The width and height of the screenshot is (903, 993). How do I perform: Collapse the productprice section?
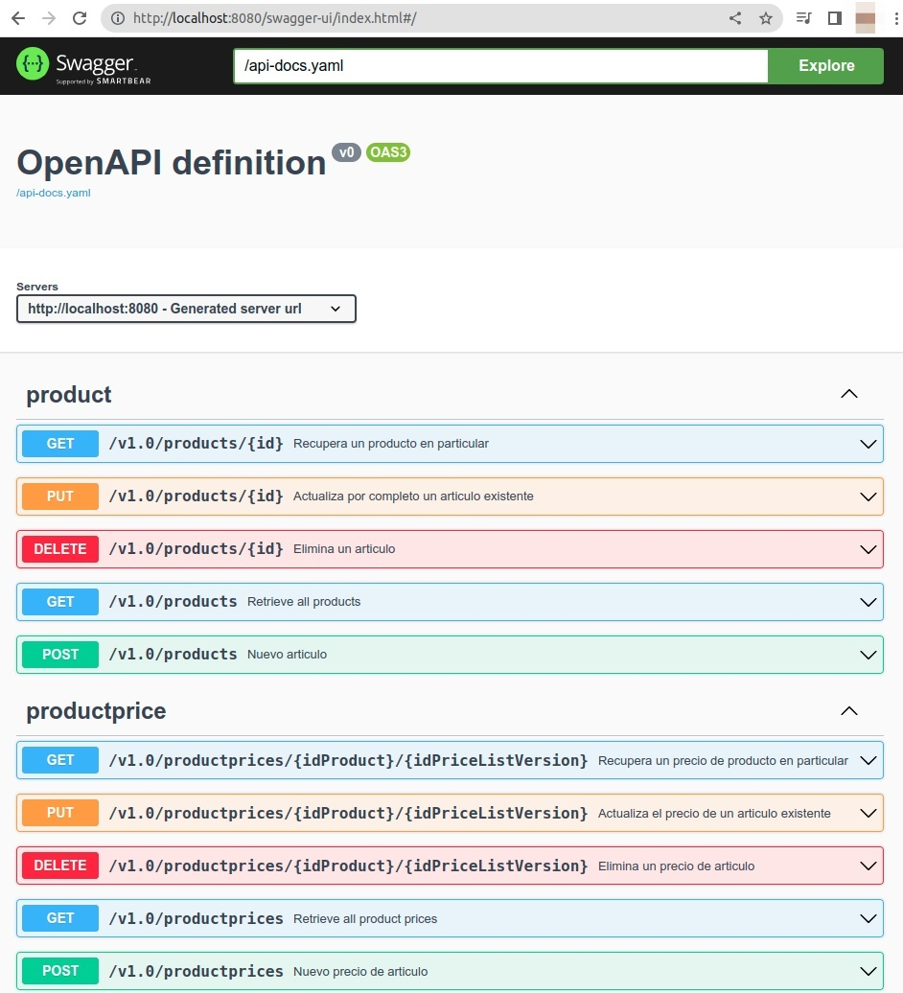pyautogui.click(x=848, y=710)
